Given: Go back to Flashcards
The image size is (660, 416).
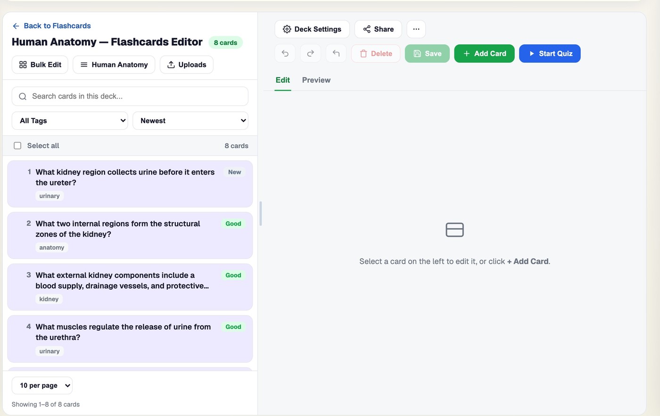Looking at the screenshot, I should click(51, 26).
